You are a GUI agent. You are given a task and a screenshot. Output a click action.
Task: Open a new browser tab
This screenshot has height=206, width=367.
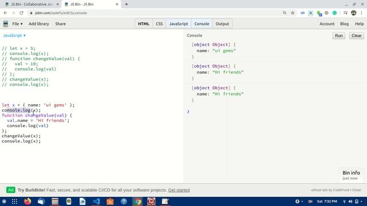126,4
